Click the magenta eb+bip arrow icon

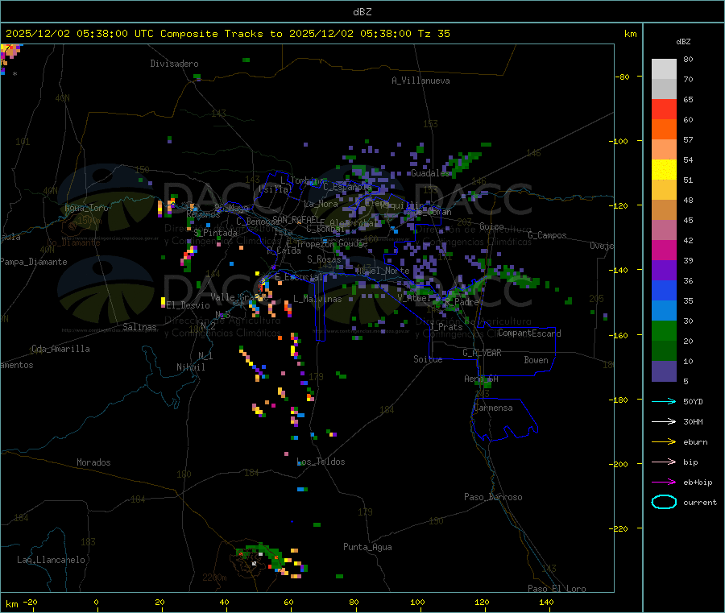point(664,483)
